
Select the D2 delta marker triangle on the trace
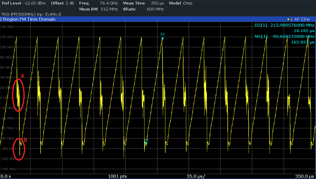[163, 38]
